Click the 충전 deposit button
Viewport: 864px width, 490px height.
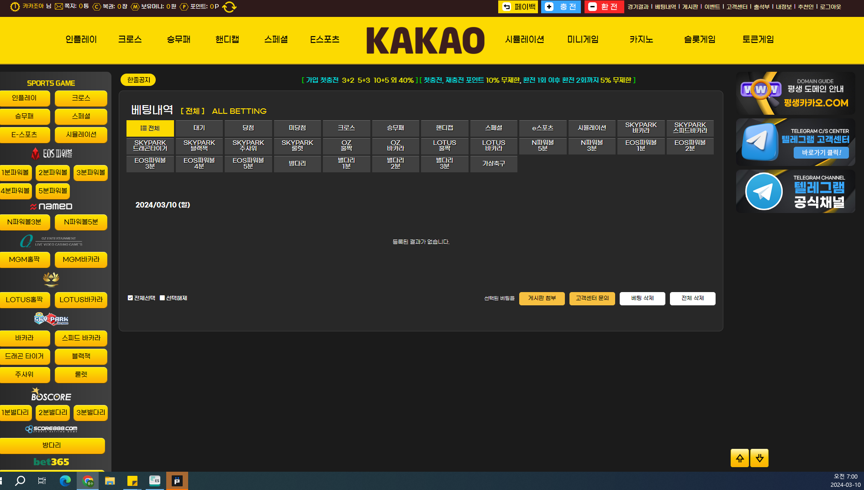click(561, 7)
